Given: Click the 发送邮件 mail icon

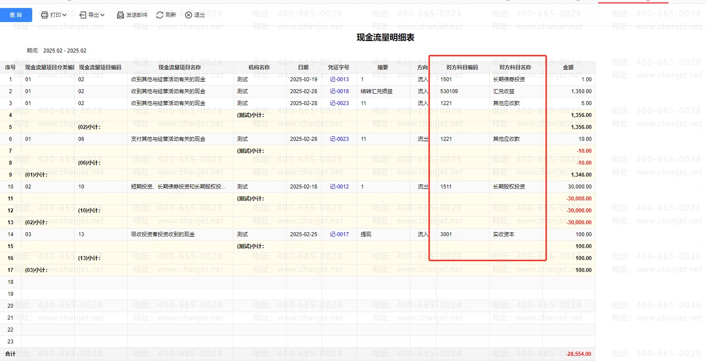Looking at the screenshot, I should coord(120,15).
